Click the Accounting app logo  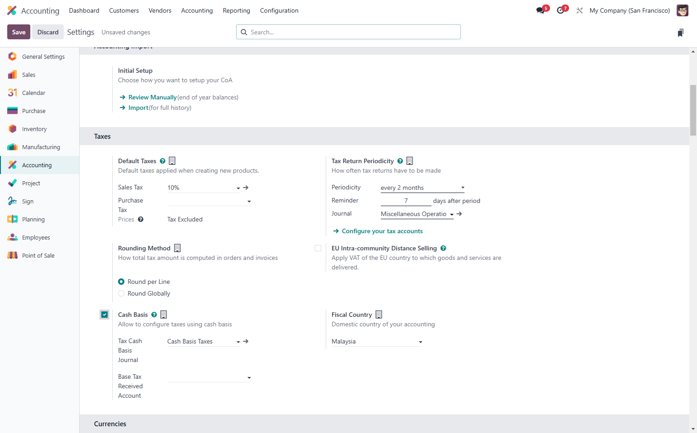(12, 10)
